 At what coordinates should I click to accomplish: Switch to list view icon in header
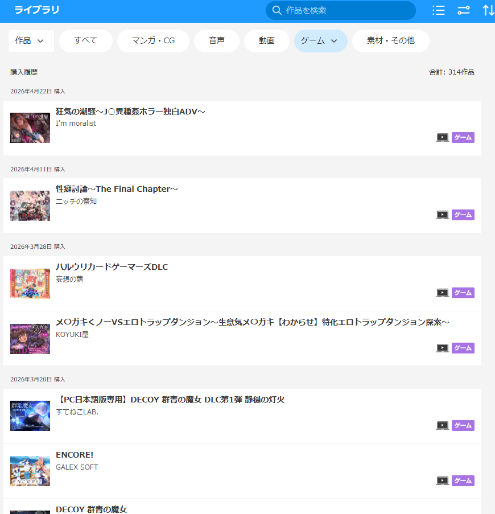click(x=438, y=10)
